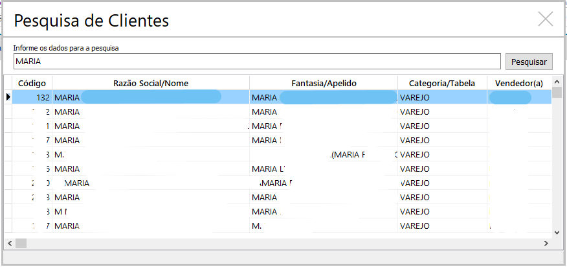Viewport: 567px width, 267px height.
Task: Select the VAREJO cell in the second row
Action: (442, 111)
